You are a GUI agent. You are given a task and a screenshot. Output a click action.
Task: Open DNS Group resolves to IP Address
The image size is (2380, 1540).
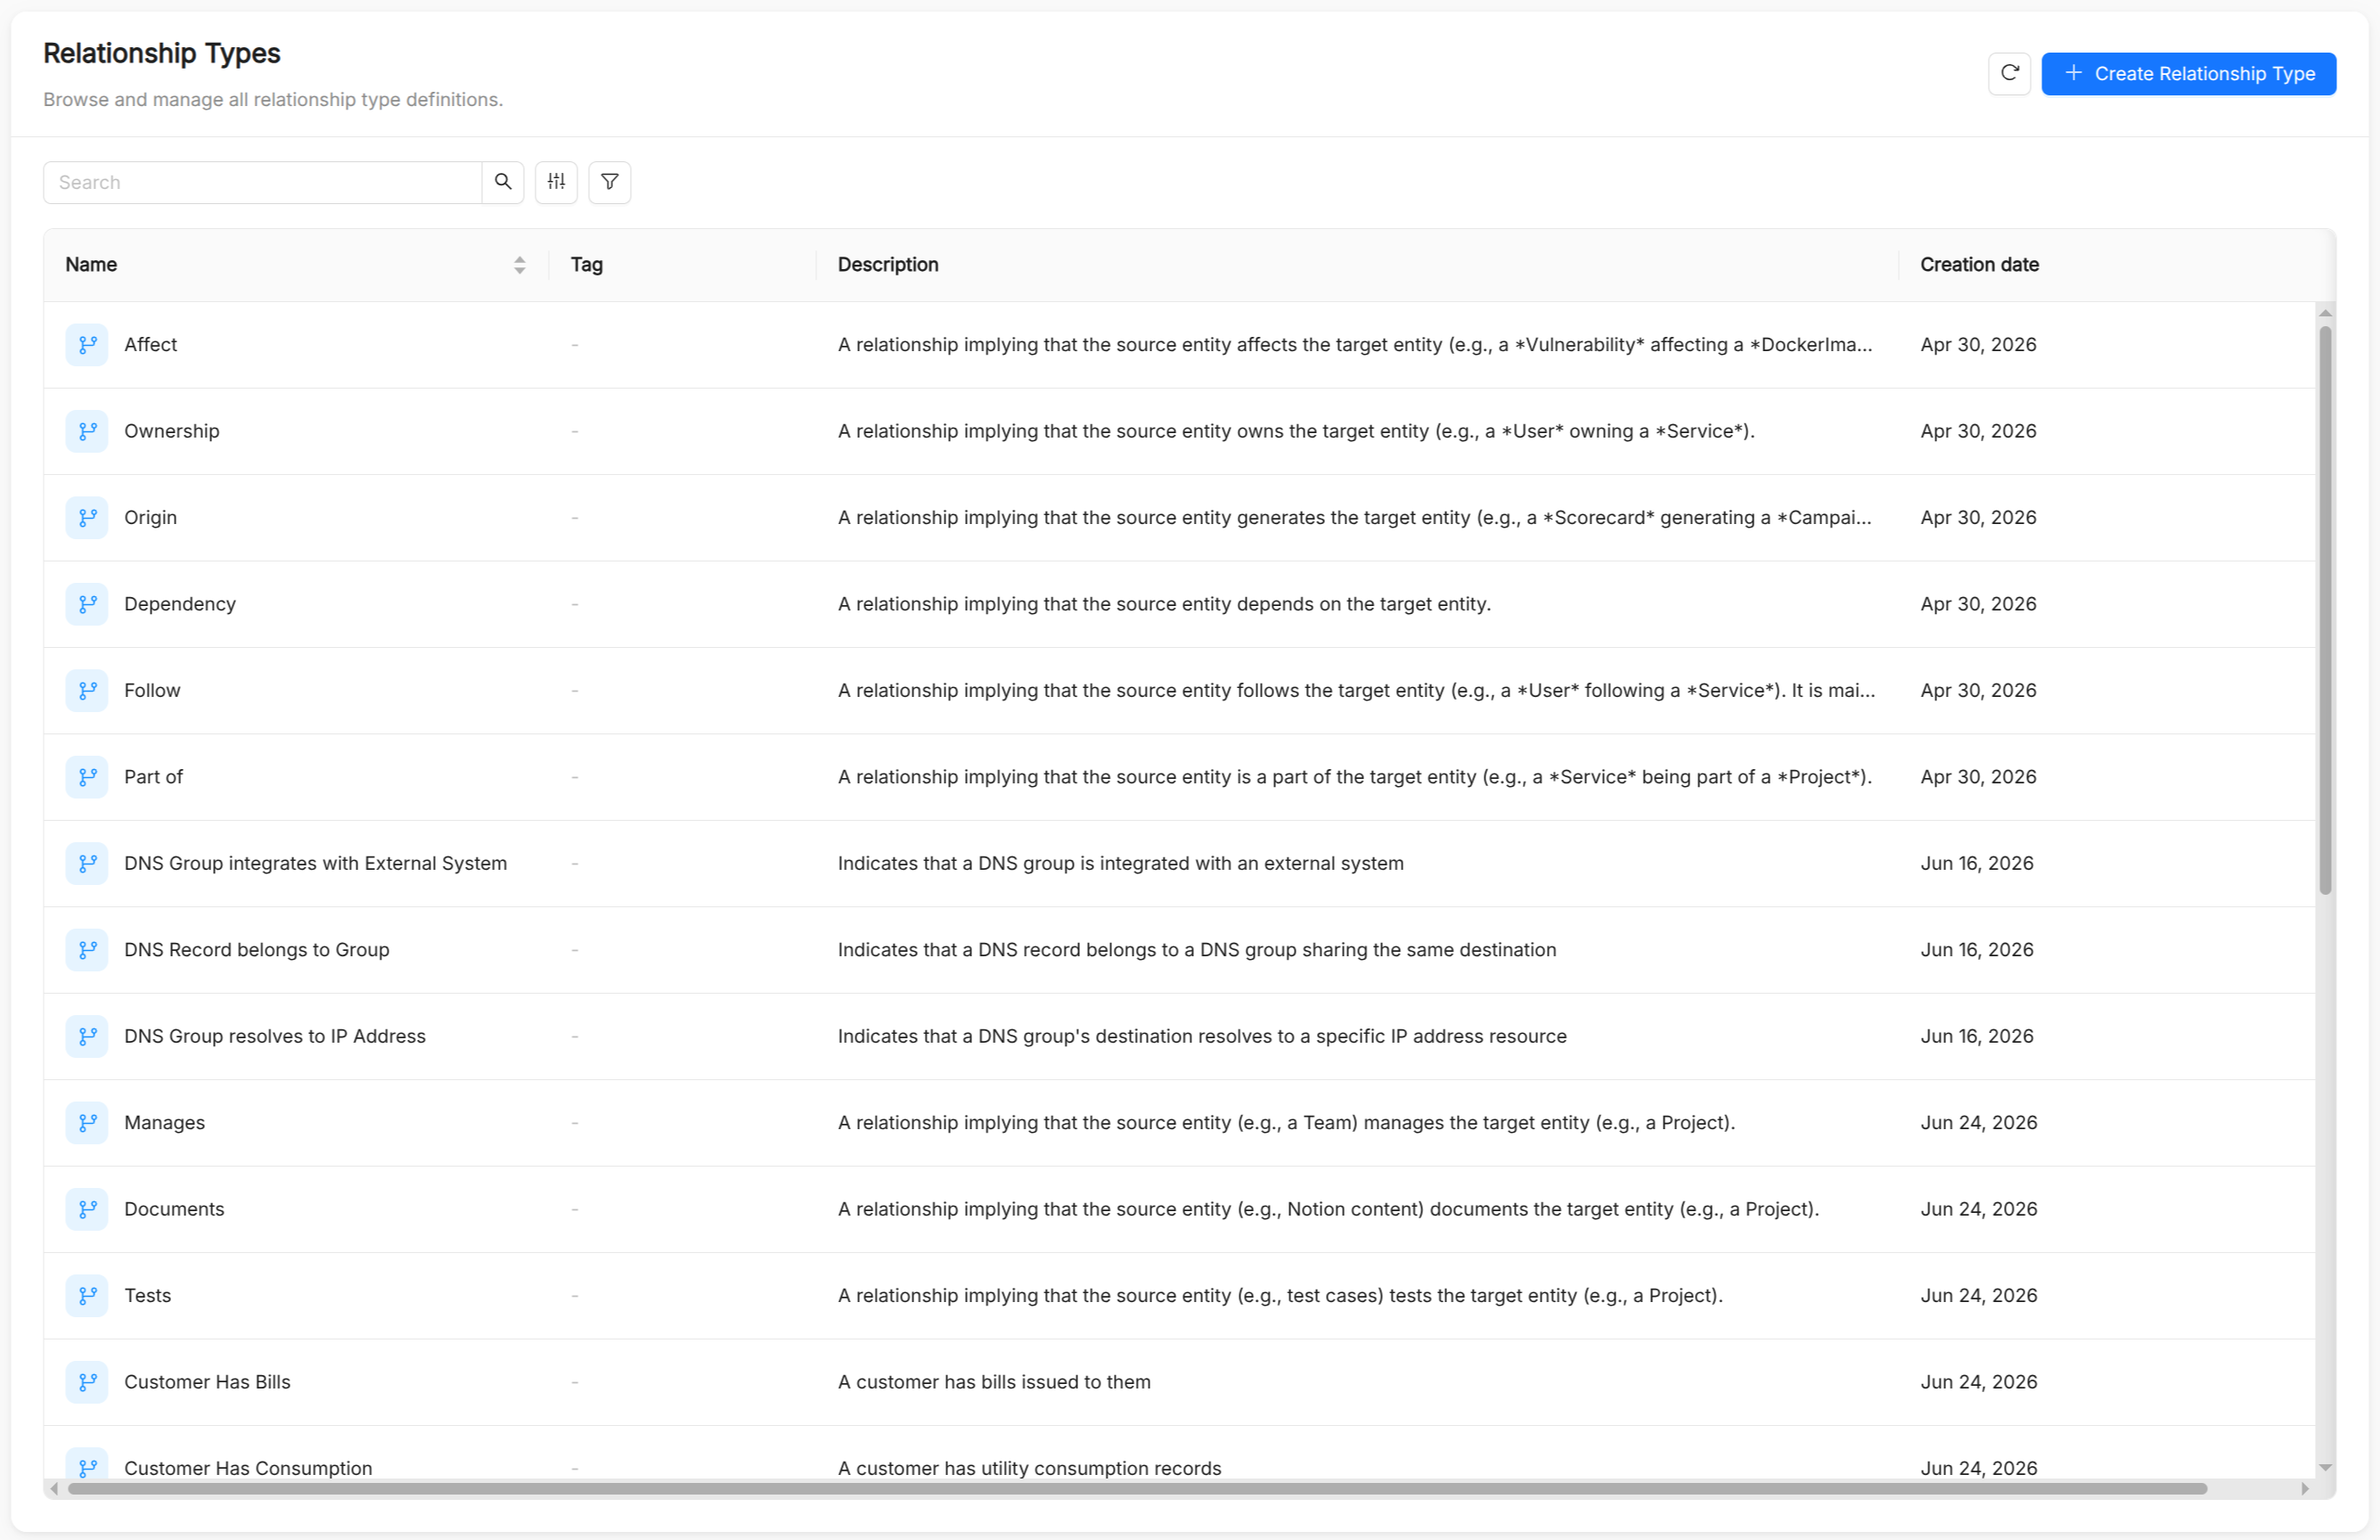click(x=274, y=1037)
